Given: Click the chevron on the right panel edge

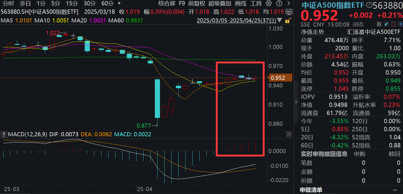Looking at the screenshot, I should click(296, 102).
